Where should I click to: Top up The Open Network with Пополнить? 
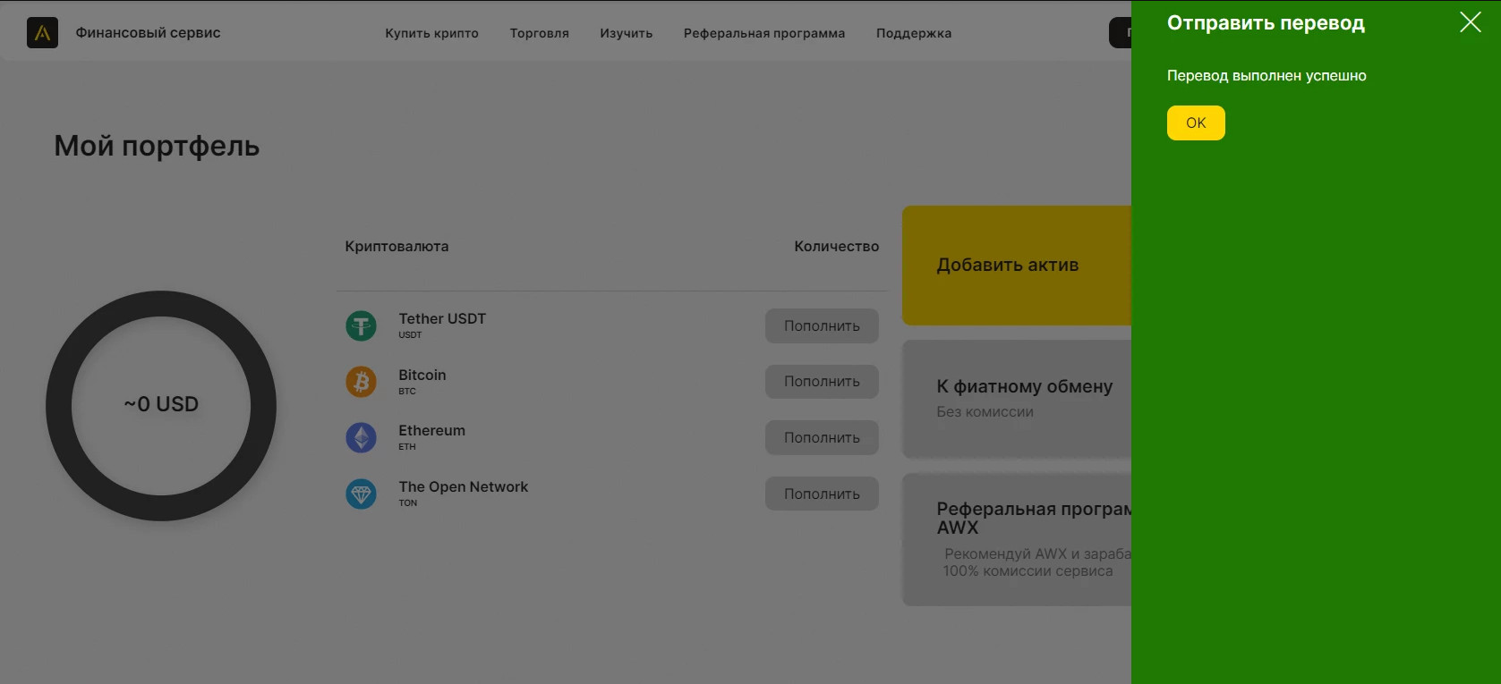pyautogui.click(x=821, y=494)
